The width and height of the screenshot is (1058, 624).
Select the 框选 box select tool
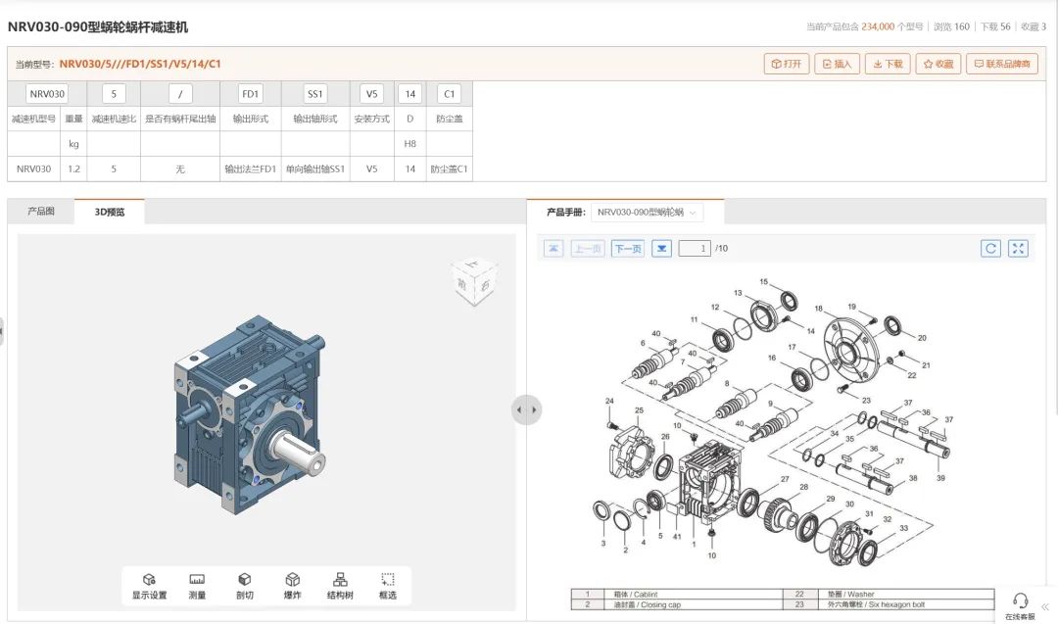click(388, 586)
